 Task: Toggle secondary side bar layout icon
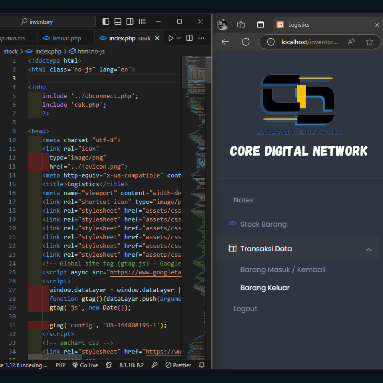(x=130, y=21)
